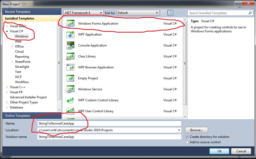Select the Workflow category
The image size is (256, 159).
22,82
